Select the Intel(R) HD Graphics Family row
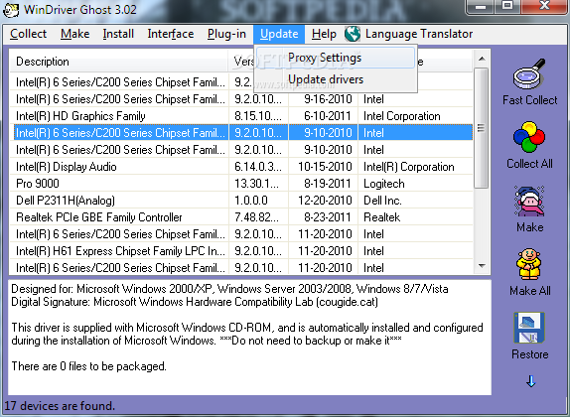This screenshot has height=417, width=570. pyautogui.click(x=241, y=116)
